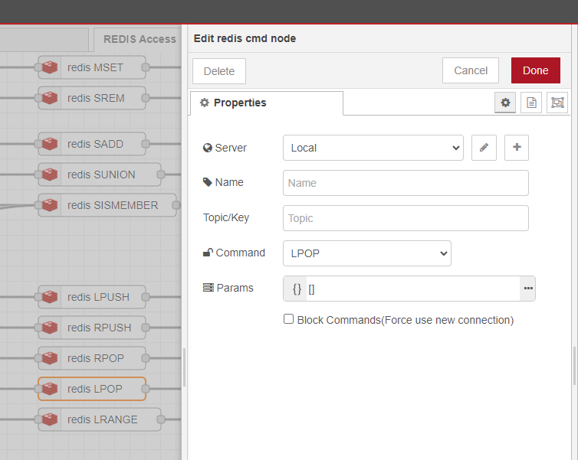The image size is (578, 460).
Task: Open the Command dropdown showing LPOP
Action: pyautogui.click(x=366, y=253)
